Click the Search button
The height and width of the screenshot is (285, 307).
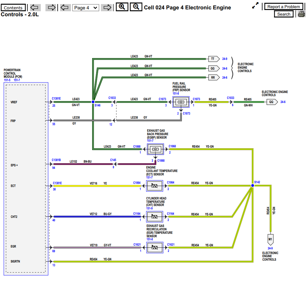pyautogui.click(x=284, y=14)
